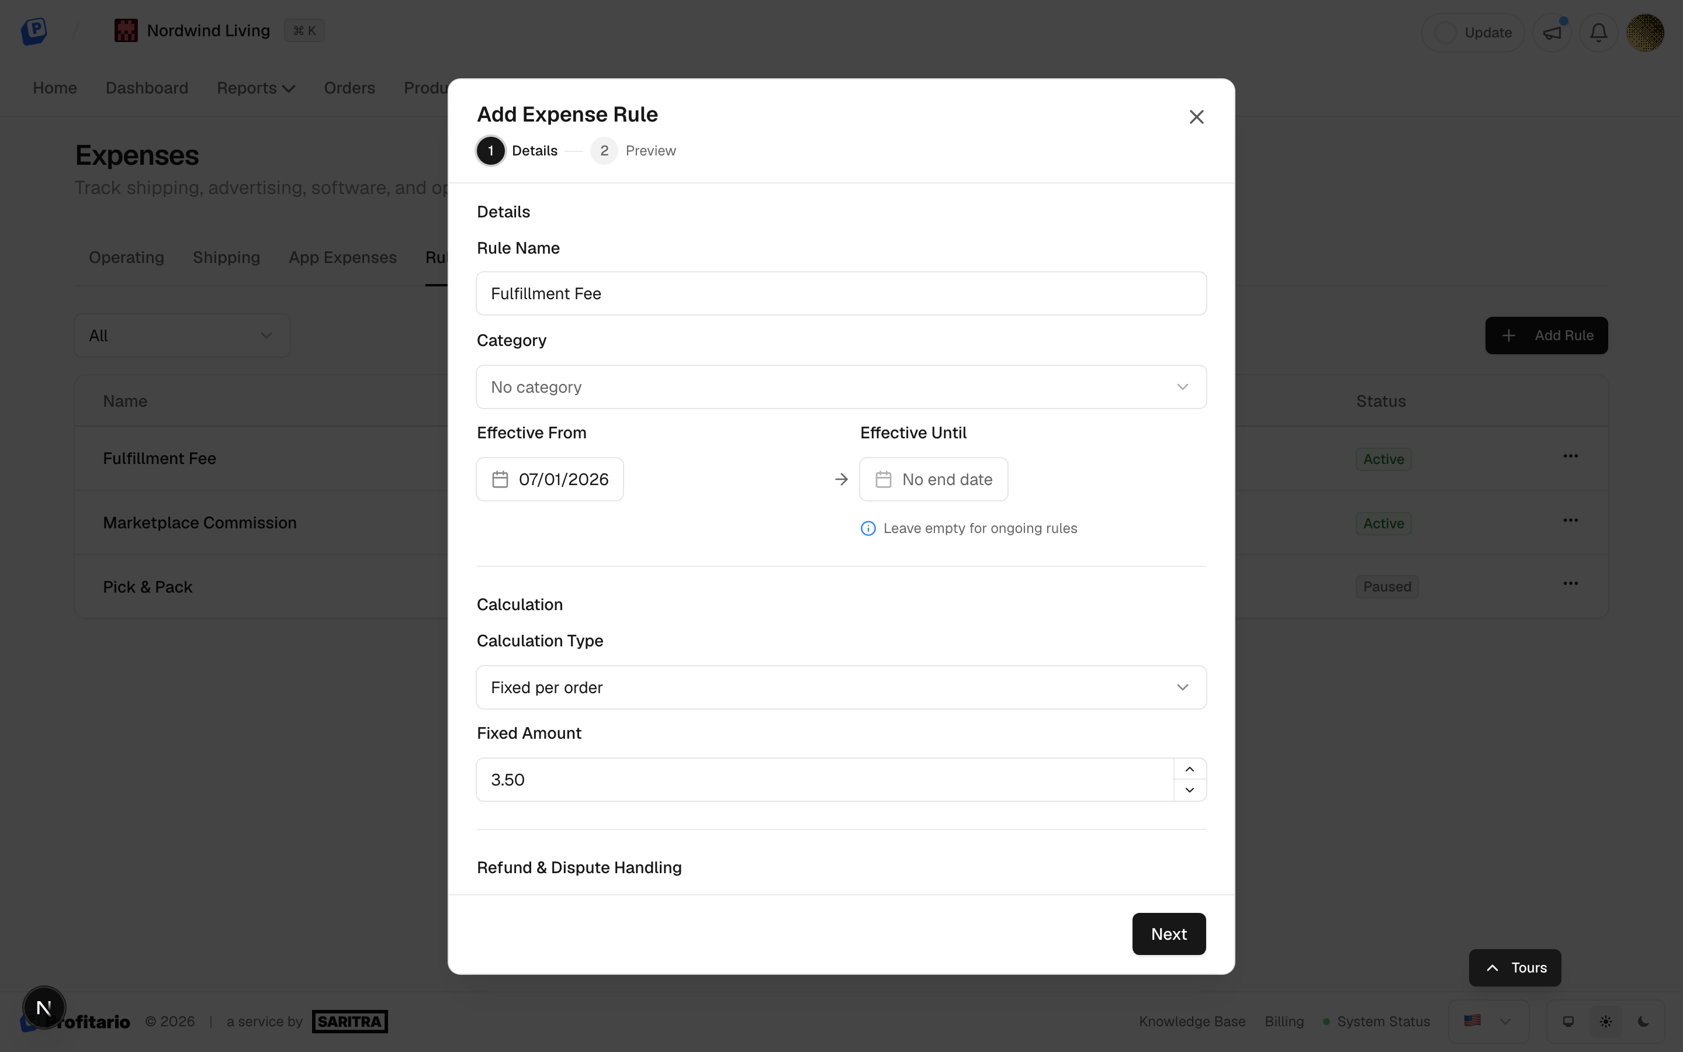
Task: Switch to the App Expenses tab
Action: (x=343, y=257)
